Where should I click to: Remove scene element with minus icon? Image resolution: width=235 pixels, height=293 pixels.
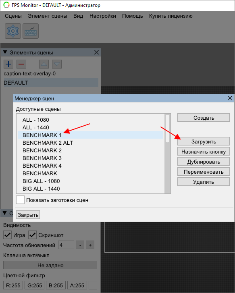[21, 64]
